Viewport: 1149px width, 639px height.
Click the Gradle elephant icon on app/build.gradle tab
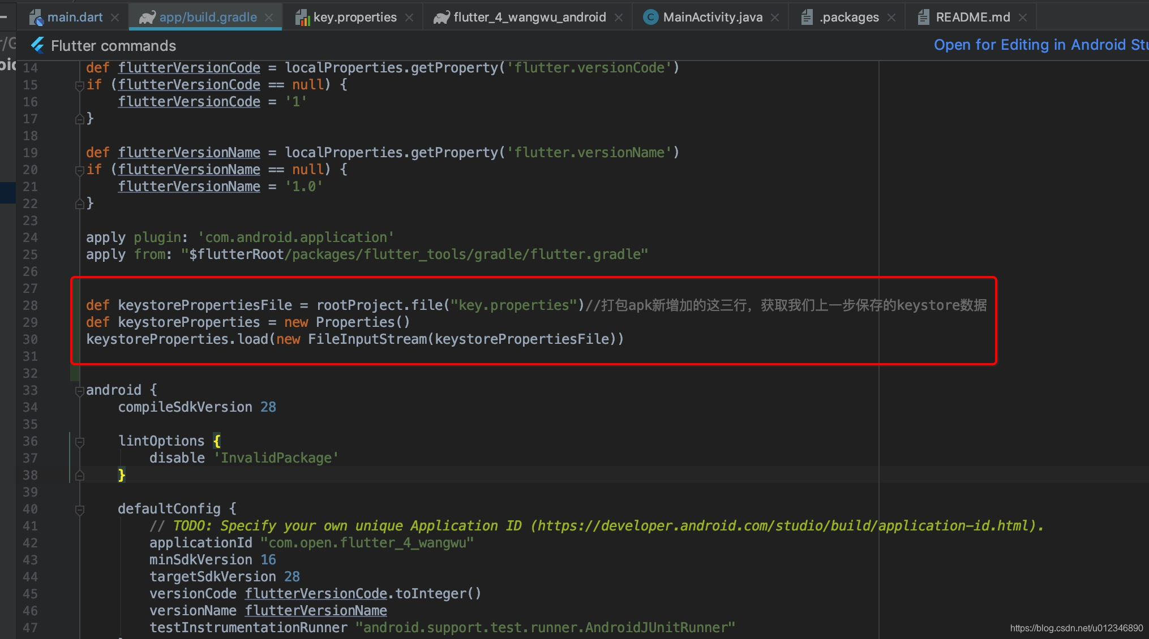click(147, 18)
